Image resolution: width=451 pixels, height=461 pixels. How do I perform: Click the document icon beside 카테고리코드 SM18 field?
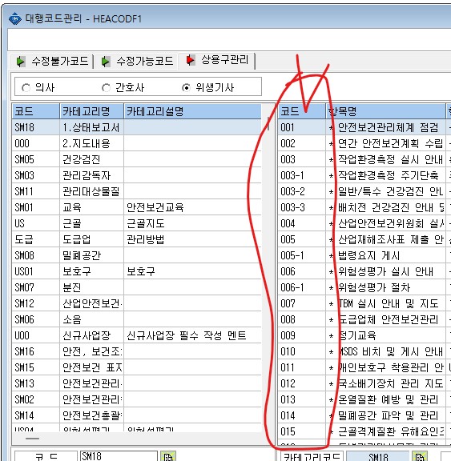pos(420,456)
